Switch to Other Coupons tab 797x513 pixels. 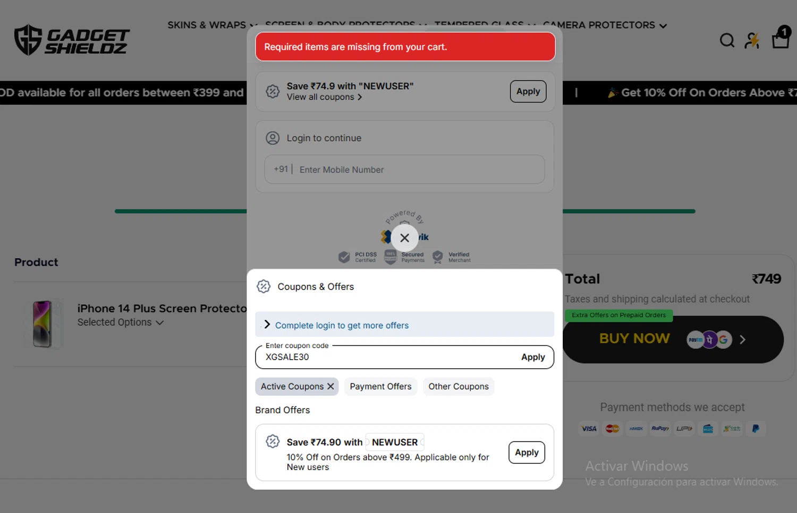(x=459, y=386)
